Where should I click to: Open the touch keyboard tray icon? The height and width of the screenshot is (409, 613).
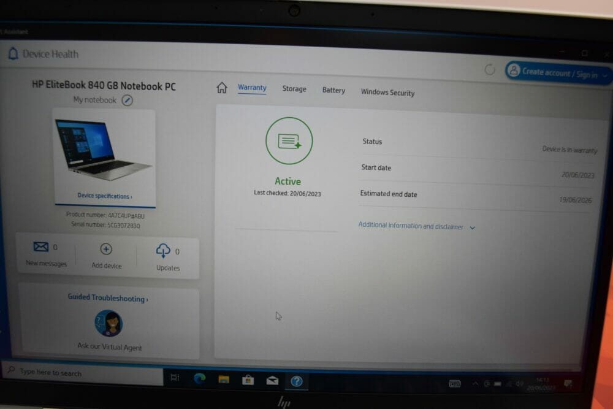point(455,384)
